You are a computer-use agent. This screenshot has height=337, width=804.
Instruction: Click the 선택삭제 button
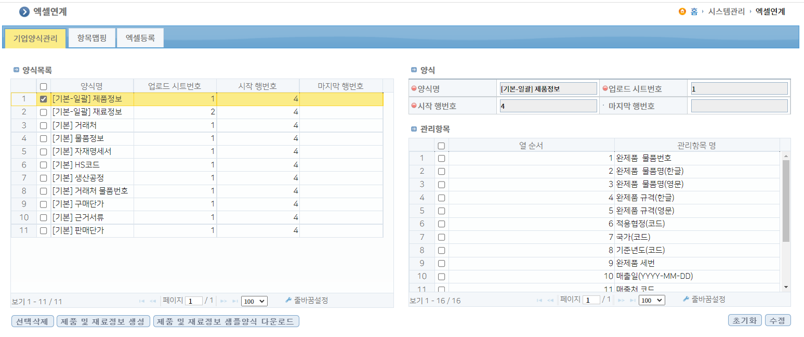pyautogui.click(x=32, y=321)
